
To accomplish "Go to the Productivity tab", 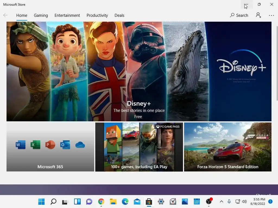I will [x=97, y=15].
